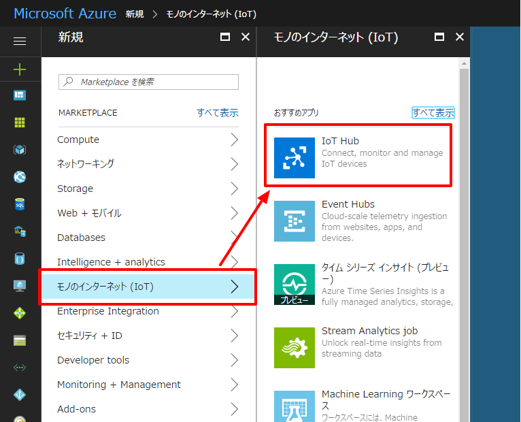Select the IoT Hub tile icon
This screenshot has width=521, height=422.
coord(295,158)
